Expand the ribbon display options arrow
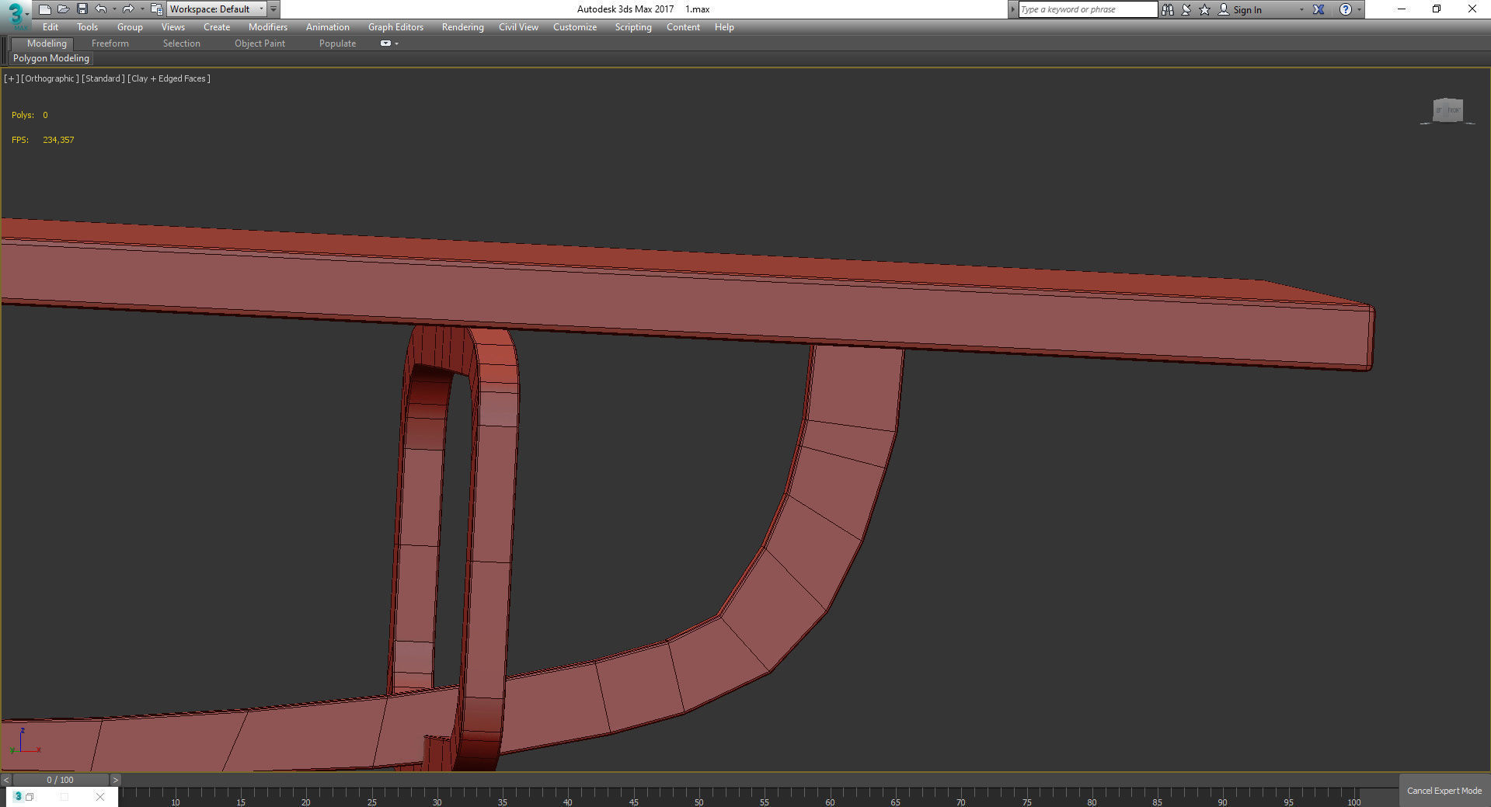The width and height of the screenshot is (1491, 807). (397, 43)
